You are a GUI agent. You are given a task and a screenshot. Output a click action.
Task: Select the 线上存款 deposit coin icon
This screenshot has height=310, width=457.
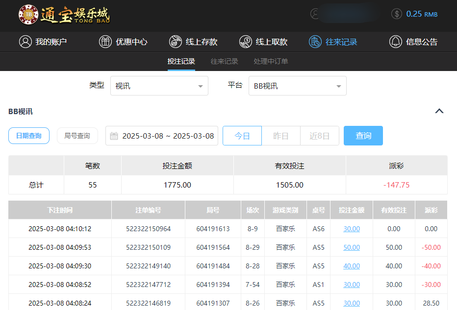coord(175,42)
